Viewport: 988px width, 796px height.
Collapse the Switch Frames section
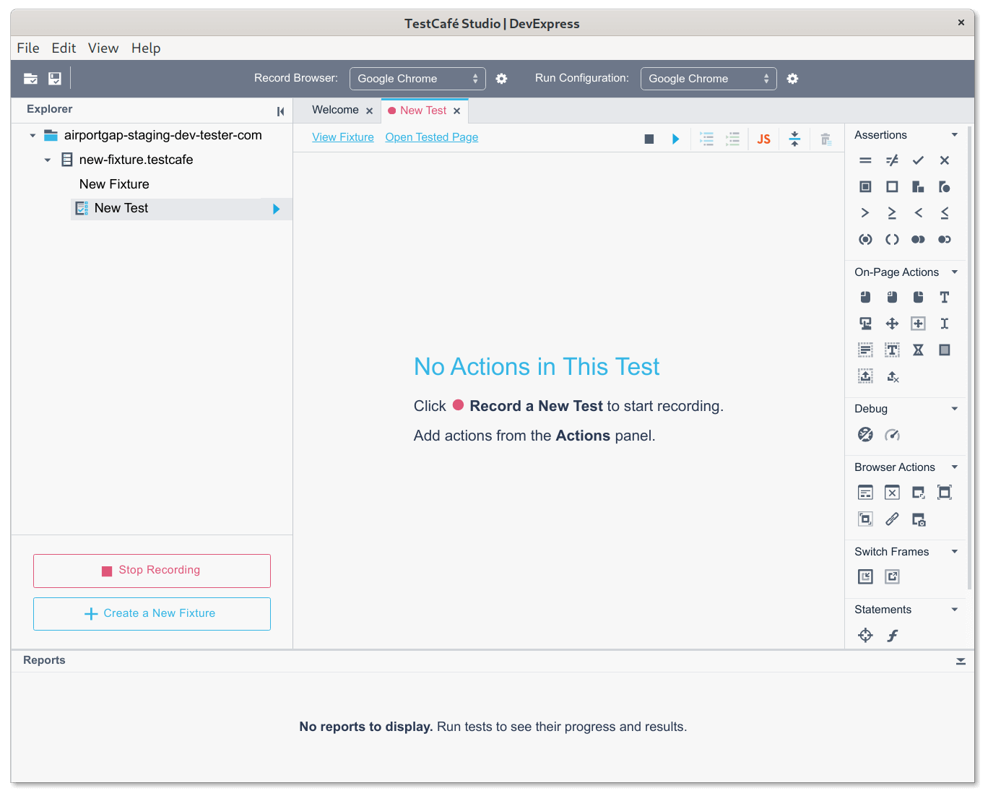[x=954, y=552]
